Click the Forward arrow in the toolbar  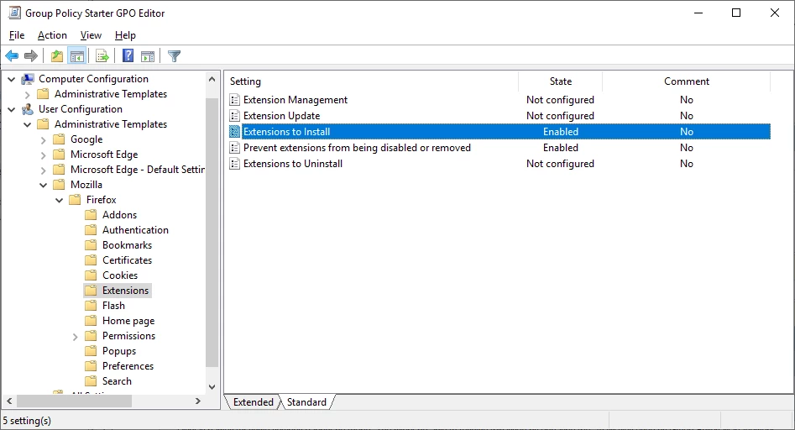pyautogui.click(x=31, y=55)
